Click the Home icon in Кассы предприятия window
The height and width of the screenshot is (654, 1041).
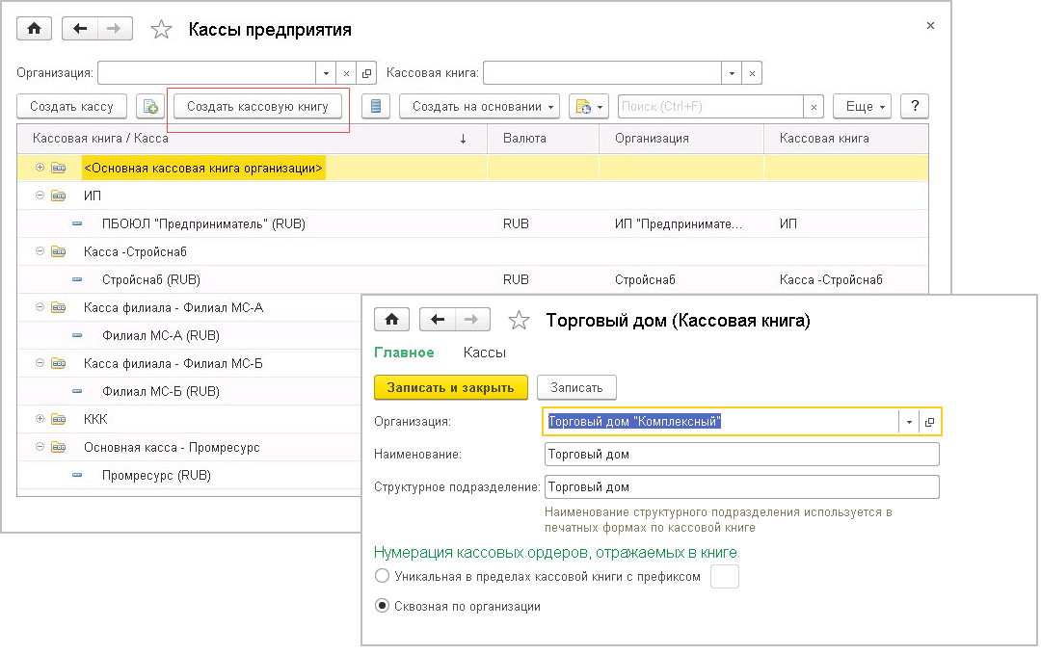tap(34, 29)
